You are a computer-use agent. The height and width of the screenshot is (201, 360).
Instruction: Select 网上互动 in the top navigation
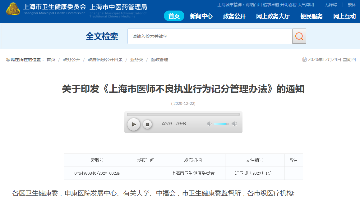[x=344, y=16]
